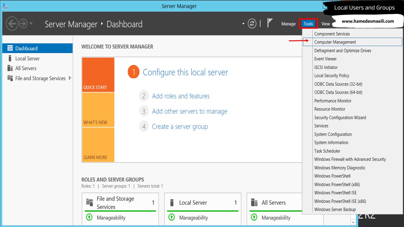This screenshot has height=227, width=404.
Task: Click Manageability under File and Storage Services
Action: 111,218
